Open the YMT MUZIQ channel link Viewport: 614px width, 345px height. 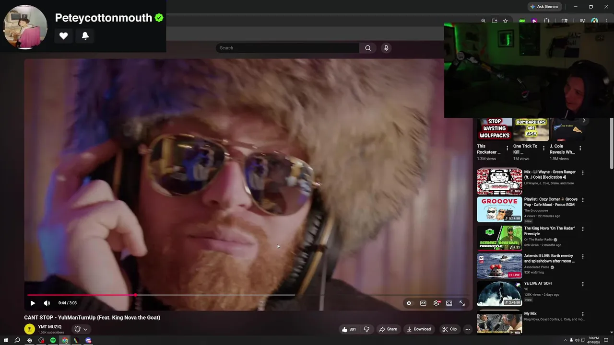pyautogui.click(x=50, y=327)
